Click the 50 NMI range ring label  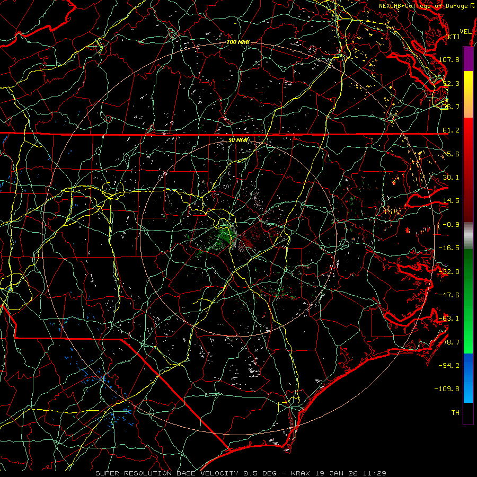pos(238,140)
